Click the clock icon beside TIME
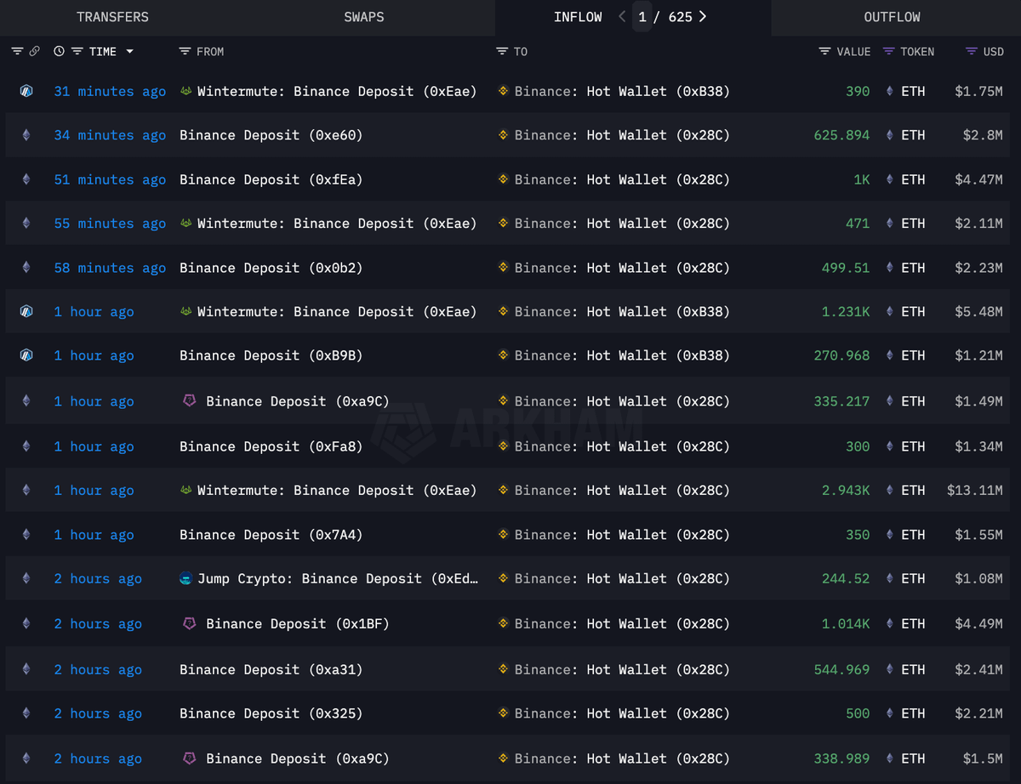The height and width of the screenshot is (784, 1021). click(x=59, y=52)
